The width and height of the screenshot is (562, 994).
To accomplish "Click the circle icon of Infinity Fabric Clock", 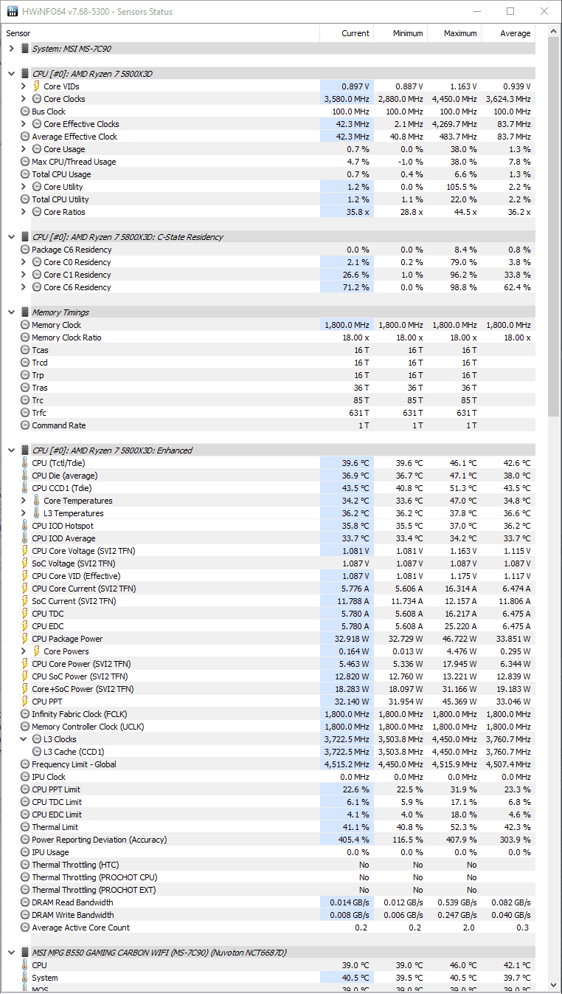I will (x=25, y=714).
